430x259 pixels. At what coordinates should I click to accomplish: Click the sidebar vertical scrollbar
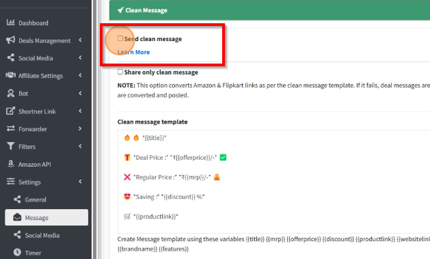click(x=95, y=129)
